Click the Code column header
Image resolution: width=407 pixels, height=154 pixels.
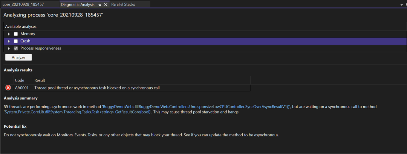coord(20,80)
